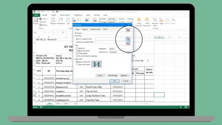222x125 pixels.
Task: Click the Page Layout view icon in status bar
Action: click(x=186, y=107)
